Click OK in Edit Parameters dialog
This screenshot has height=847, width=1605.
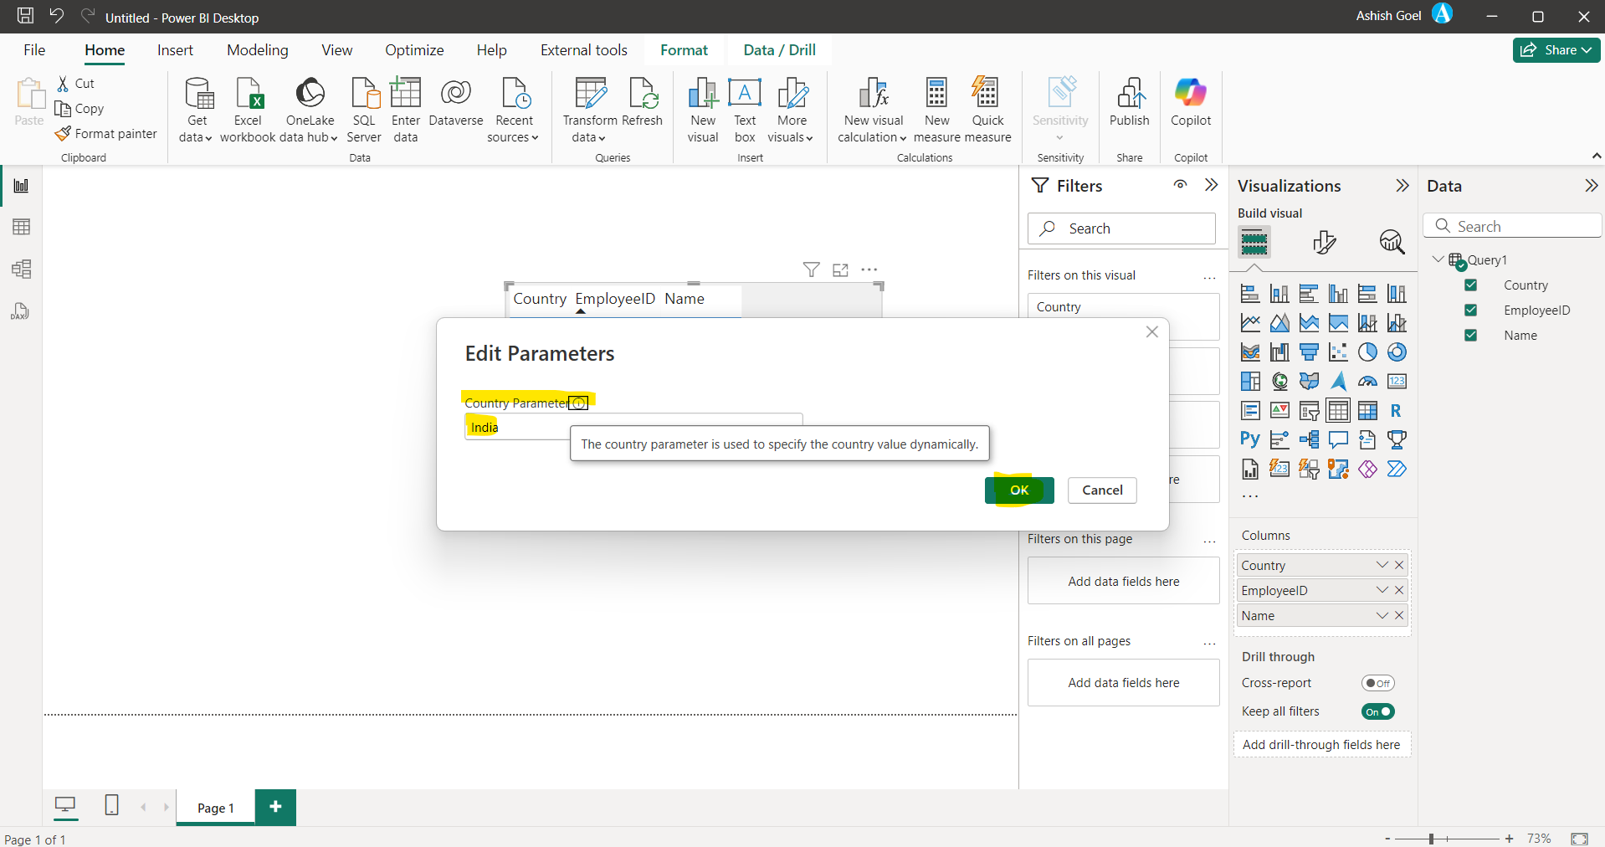click(1018, 490)
